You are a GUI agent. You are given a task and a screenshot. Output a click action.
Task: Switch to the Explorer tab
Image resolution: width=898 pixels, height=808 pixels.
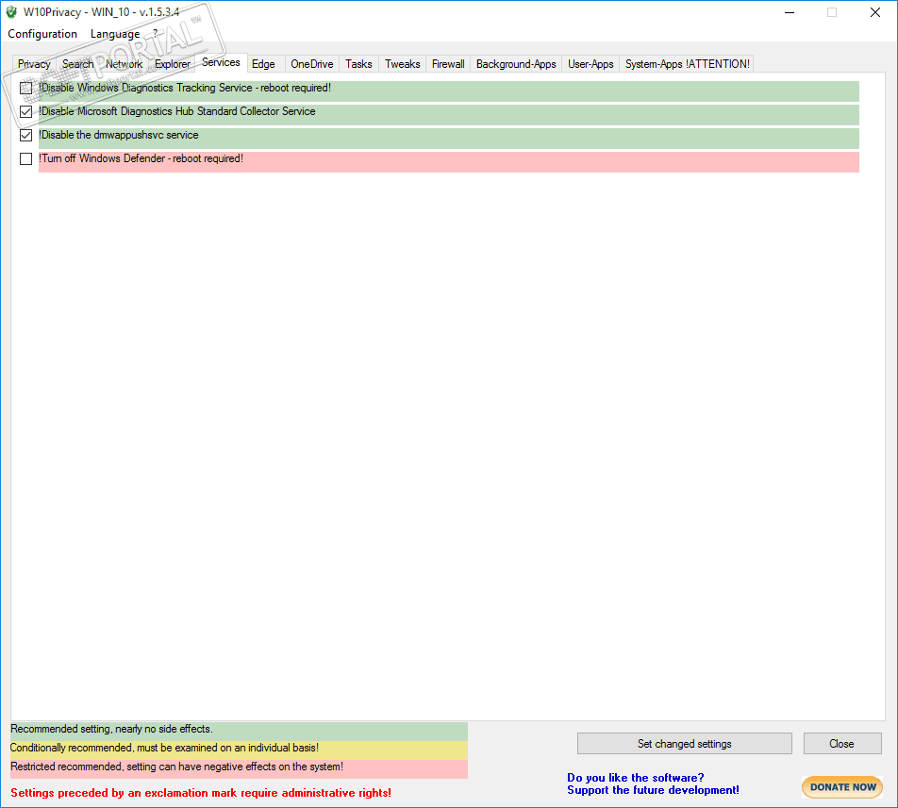tap(173, 64)
